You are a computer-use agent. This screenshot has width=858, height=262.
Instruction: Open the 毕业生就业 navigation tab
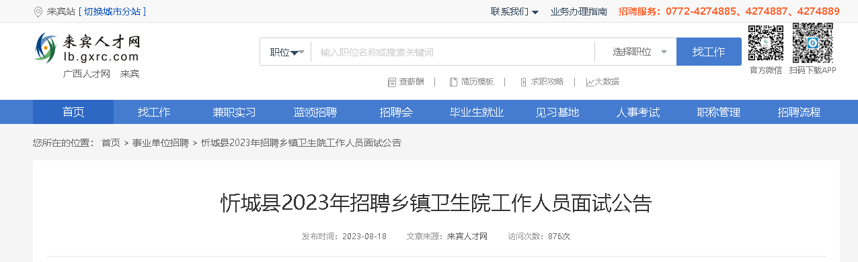[477, 112]
